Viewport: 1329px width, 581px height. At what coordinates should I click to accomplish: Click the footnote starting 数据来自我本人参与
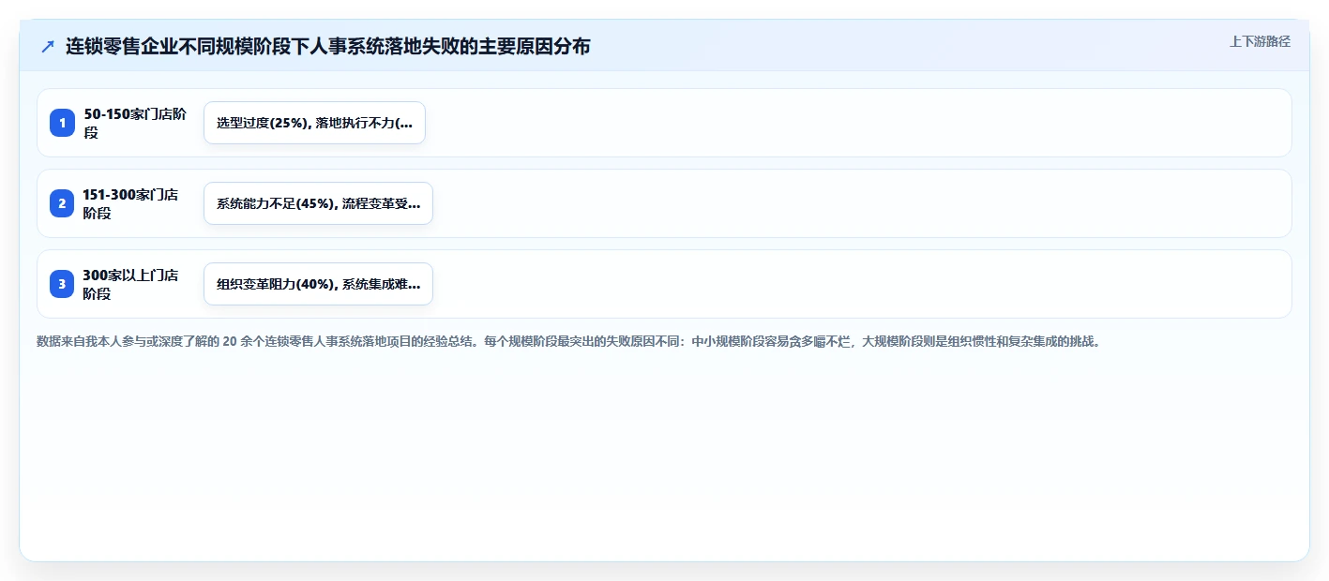pos(568,341)
